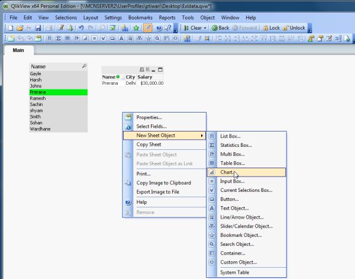The image size is (355, 279).
Task: Open navigation toolbar options dropdown arrow
Action: [x=309, y=28]
